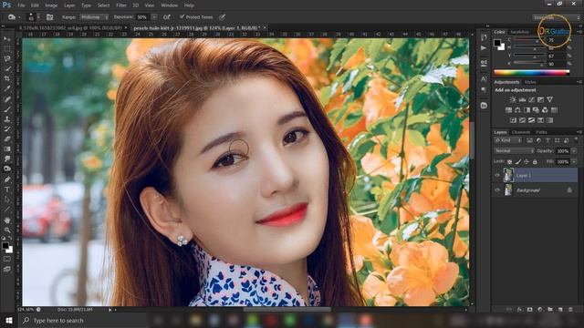Select the Healing Brush tool
The height and width of the screenshot is (328, 584).
point(7,99)
